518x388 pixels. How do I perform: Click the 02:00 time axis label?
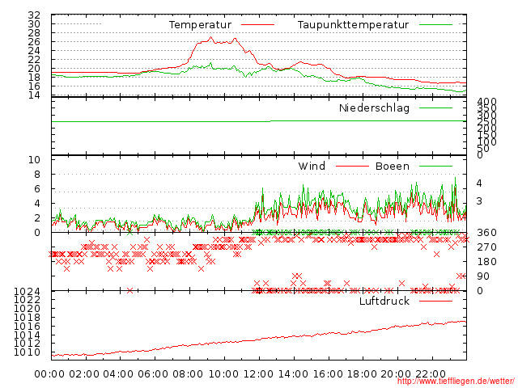(x=84, y=373)
